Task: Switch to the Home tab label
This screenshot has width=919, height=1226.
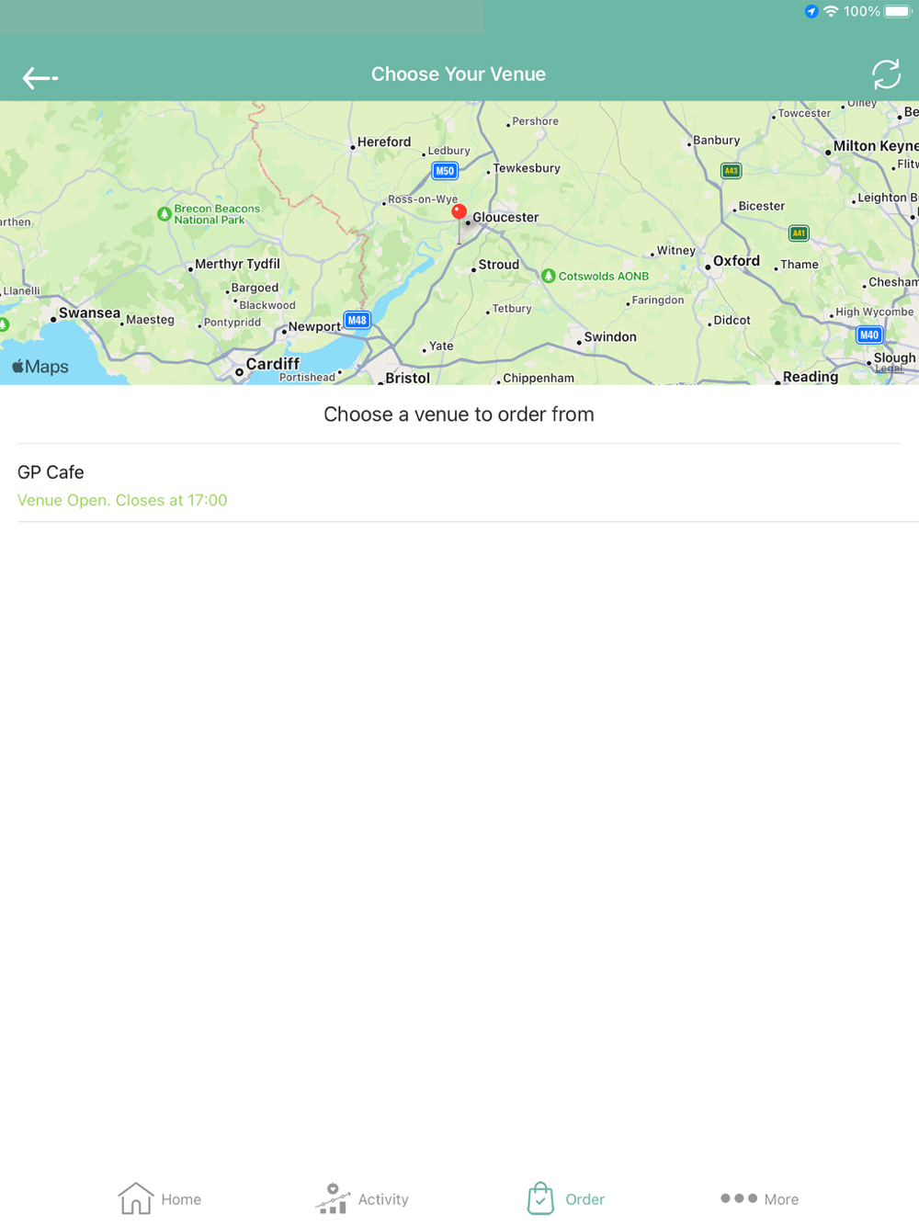Action: tap(181, 1199)
